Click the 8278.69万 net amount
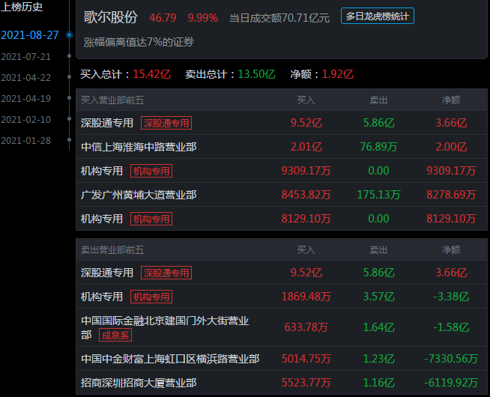The width and height of the screenshot is (490, 397). coord(451,195)
